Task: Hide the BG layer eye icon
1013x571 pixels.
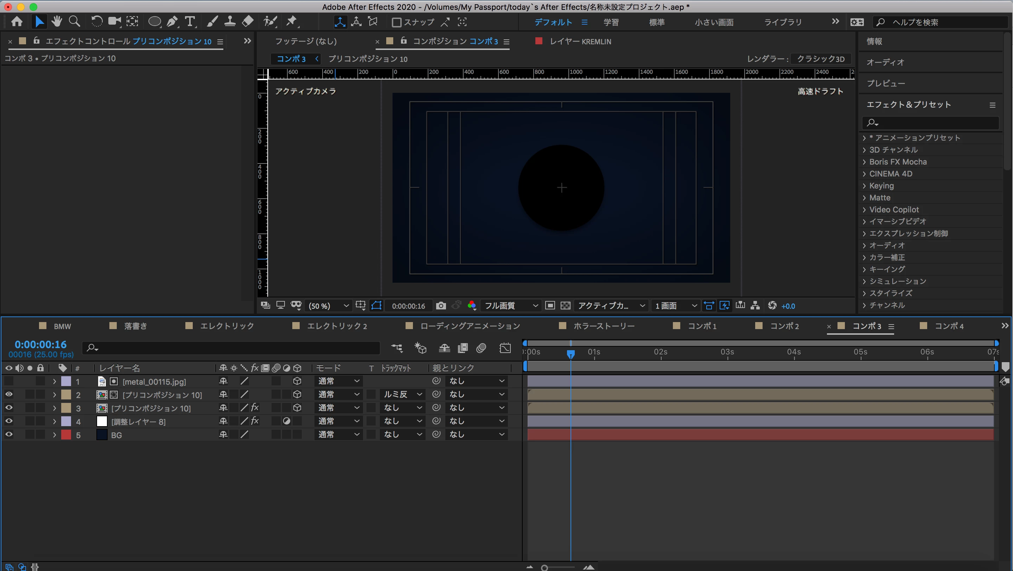Action: point(9,435)
